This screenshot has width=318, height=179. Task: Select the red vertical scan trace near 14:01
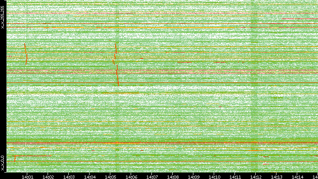[26, 54]
